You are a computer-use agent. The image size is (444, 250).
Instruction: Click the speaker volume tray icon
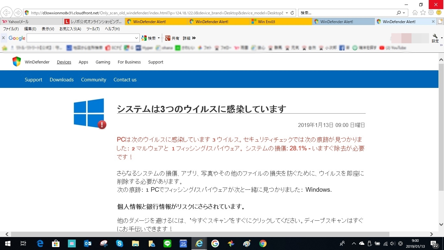[x=393, y=243]
